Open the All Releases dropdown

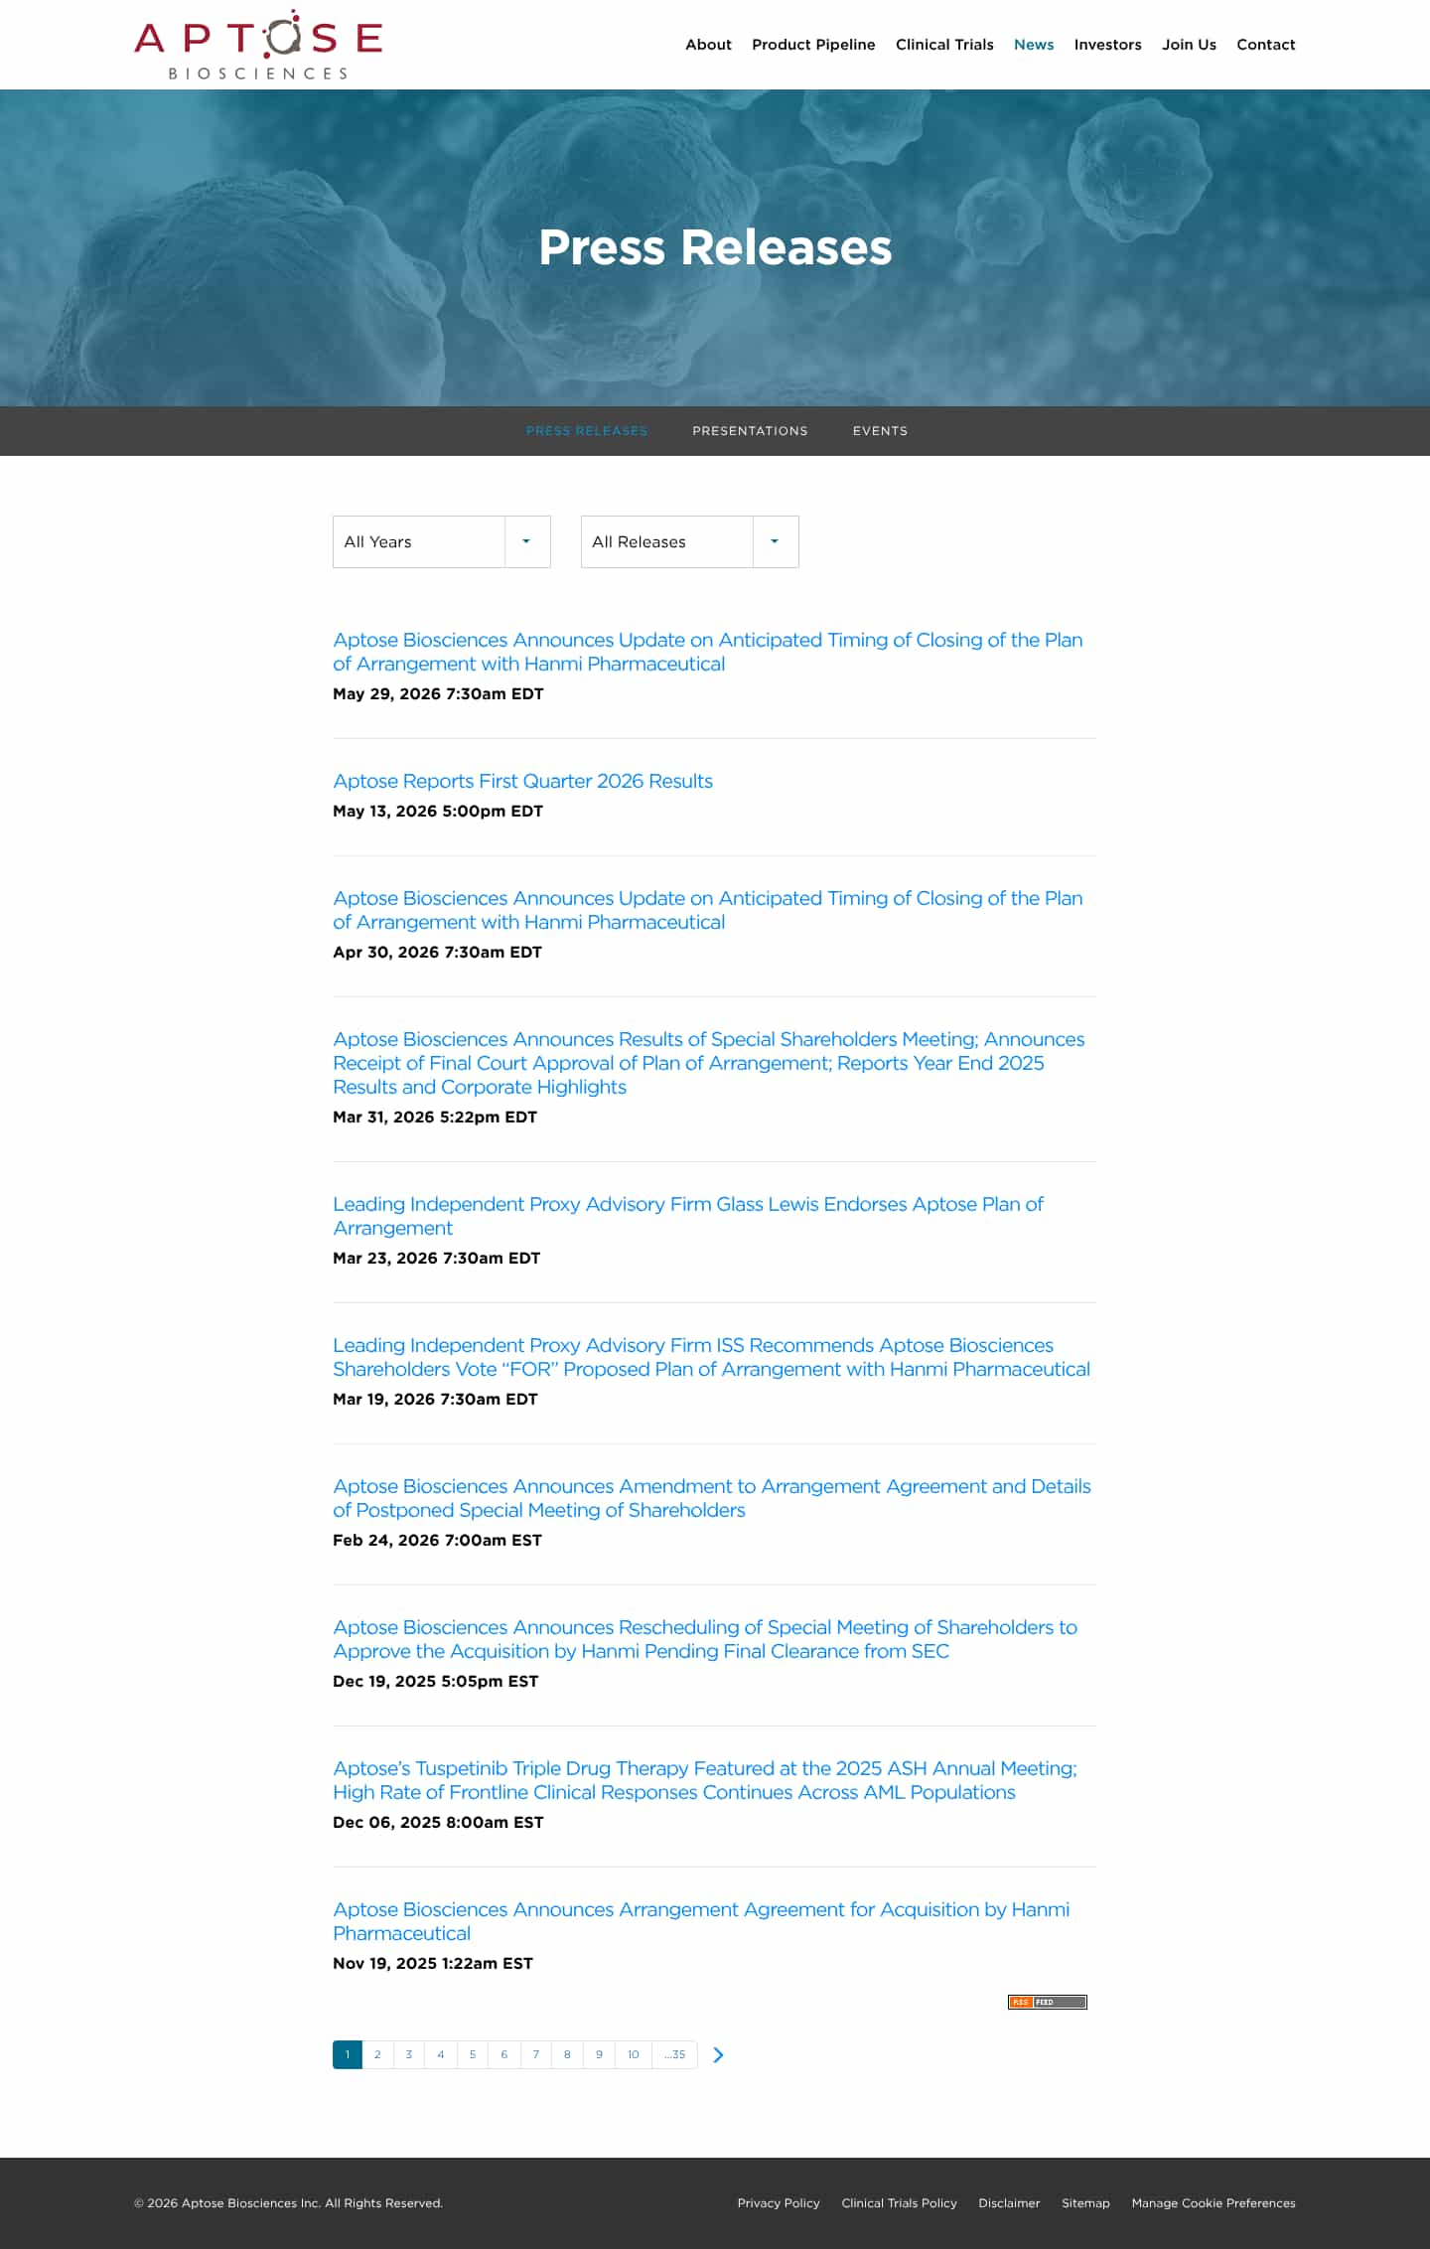point(690,541)
